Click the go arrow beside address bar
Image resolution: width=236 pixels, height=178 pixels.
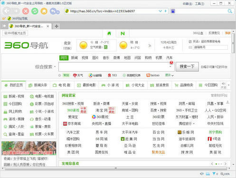166,11
